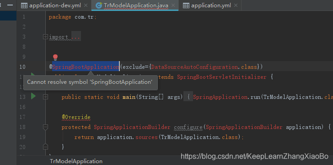Click the 'Cannot resolve symbol' error tooltip

91,82
